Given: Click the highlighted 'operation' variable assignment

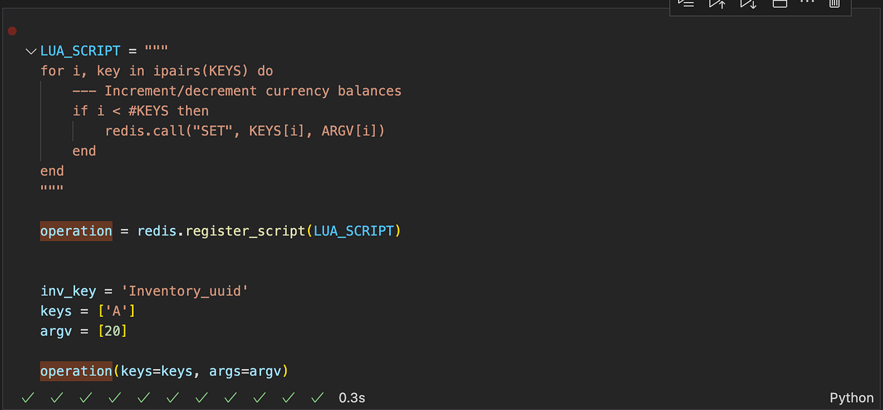Looking at the screenshot, I should [x=76, y=231].
